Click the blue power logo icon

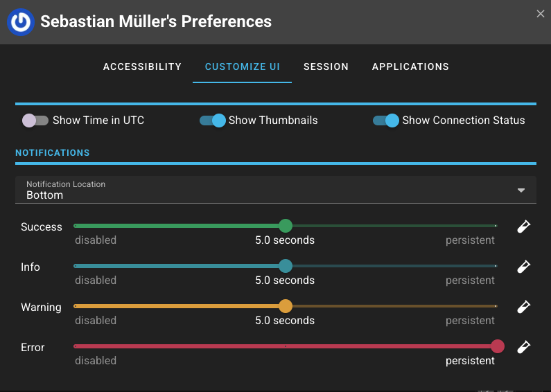(x=21, y=22)
